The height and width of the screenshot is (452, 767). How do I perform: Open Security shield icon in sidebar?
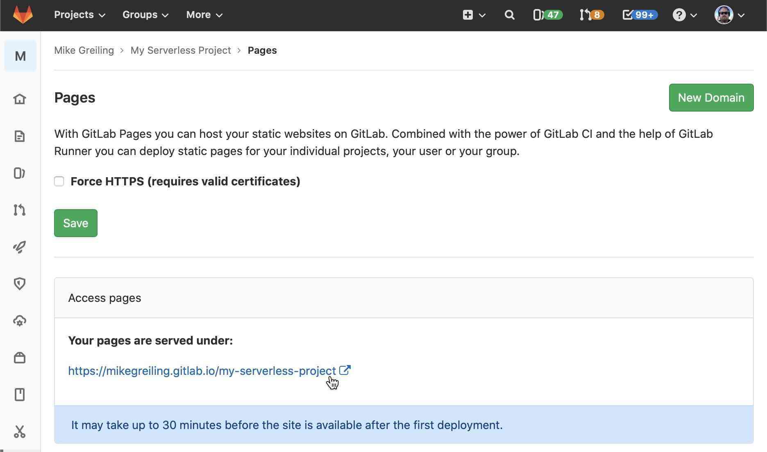[x=20, y=284]
